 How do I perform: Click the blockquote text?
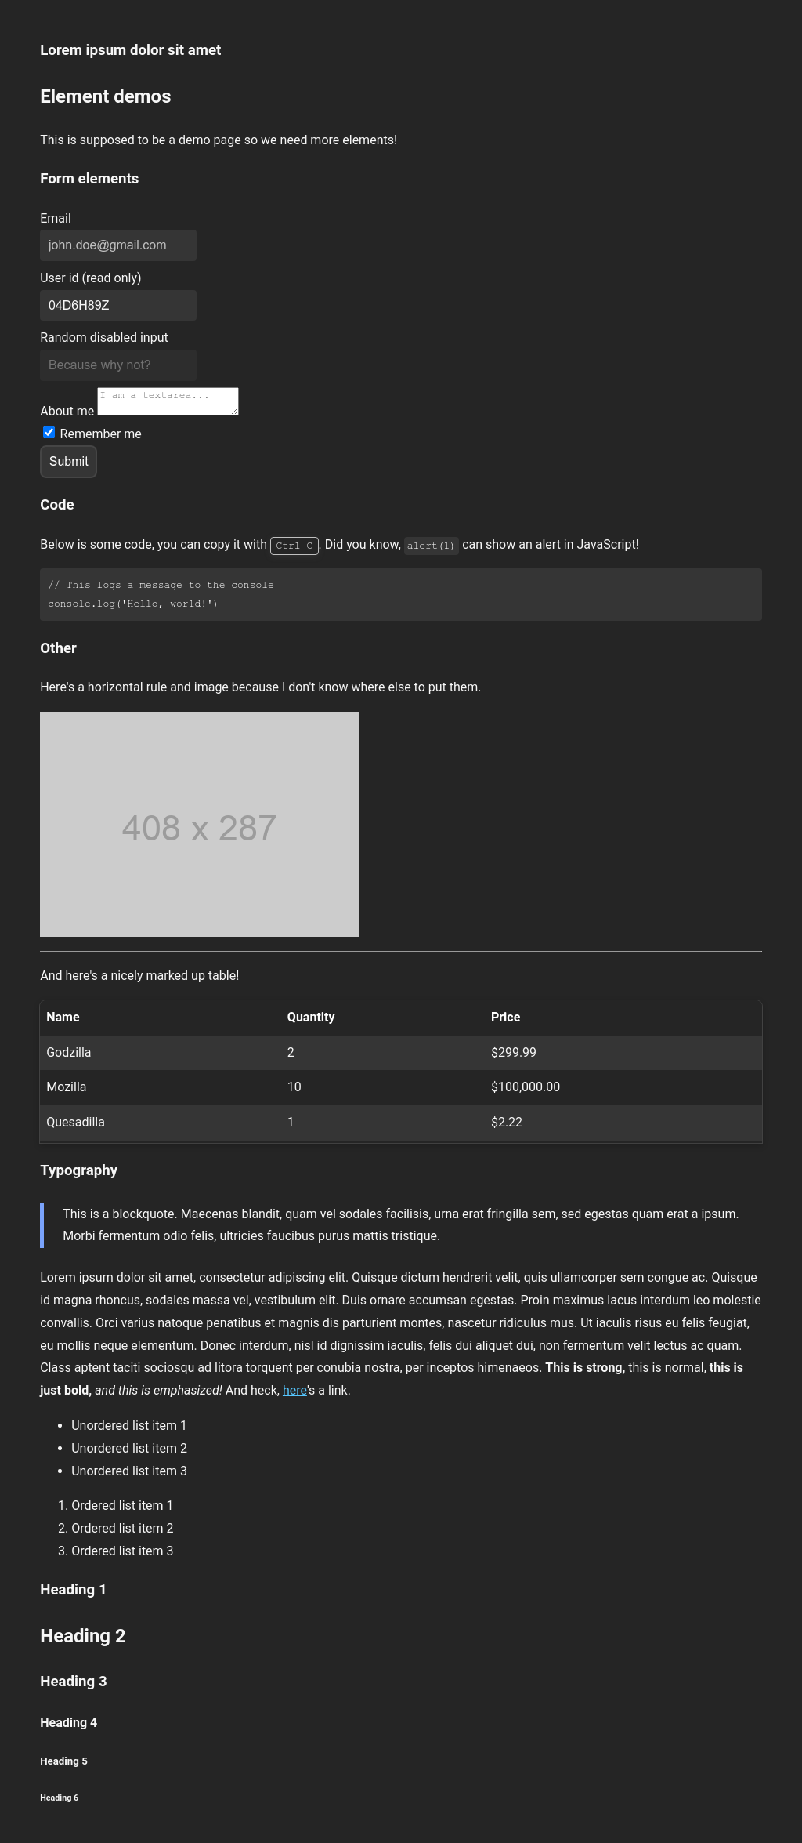coord(400,1224)
